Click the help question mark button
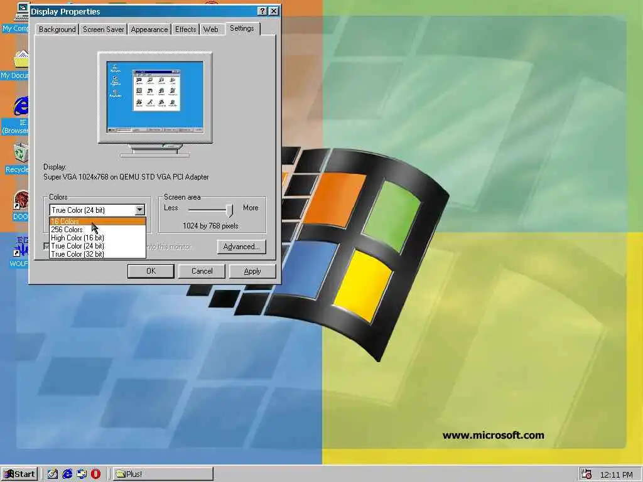The width and height of the screenshot is (643, 482). click(x=263, y=11)
